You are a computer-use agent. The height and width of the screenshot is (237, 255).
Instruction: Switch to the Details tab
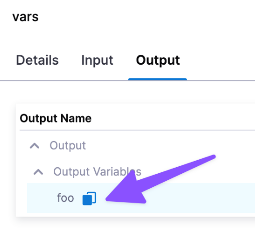point(37,60)
